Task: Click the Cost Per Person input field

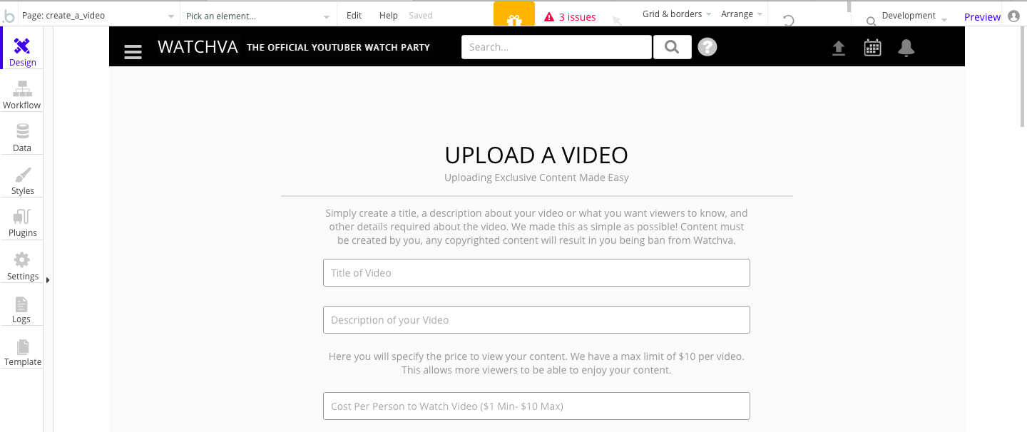Action: (536, 406)
